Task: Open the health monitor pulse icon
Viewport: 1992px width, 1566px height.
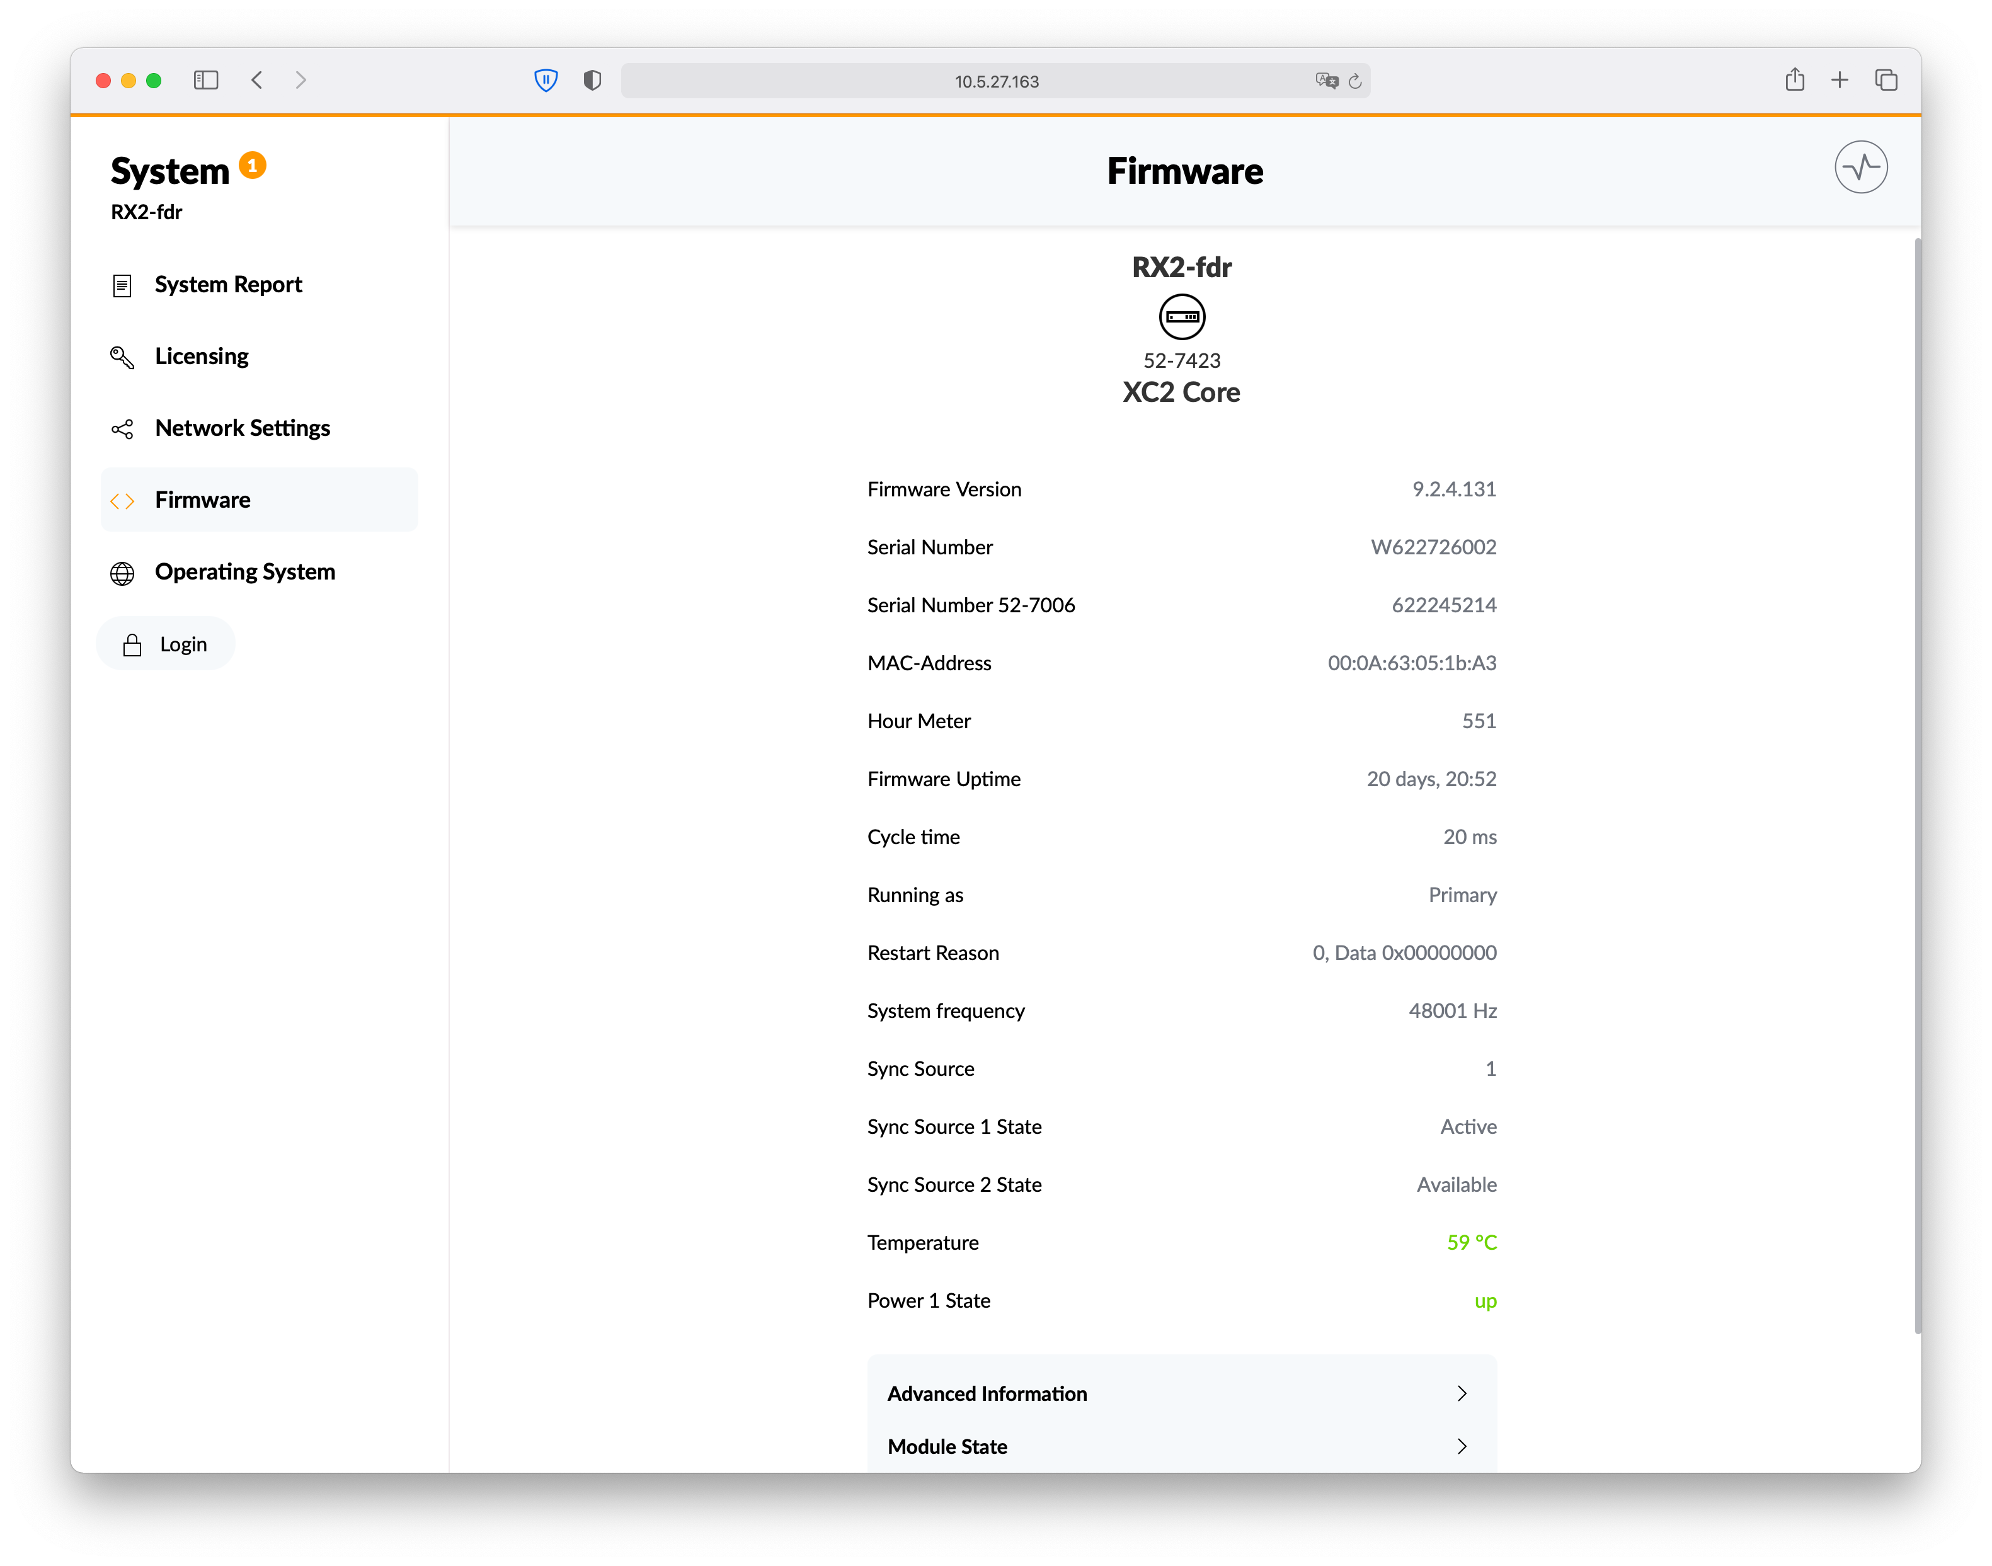Action: [x=1860, y=167]
